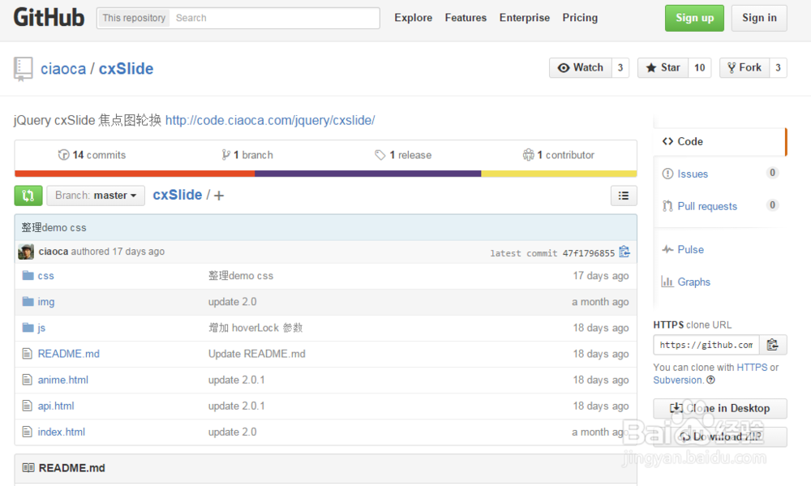
Task: Click the green compare and review button
Action: click(x=28, y=196)
